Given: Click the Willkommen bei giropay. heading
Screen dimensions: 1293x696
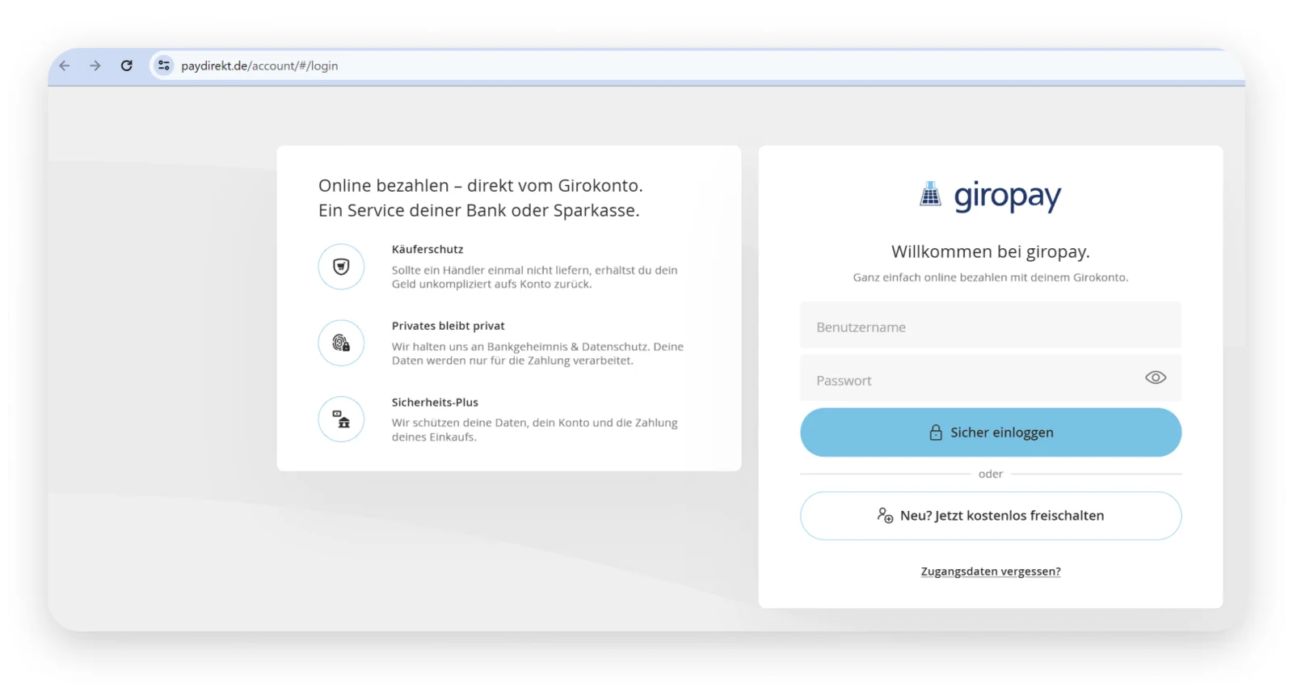Looking at the screenshot, I should coord(991,251).
